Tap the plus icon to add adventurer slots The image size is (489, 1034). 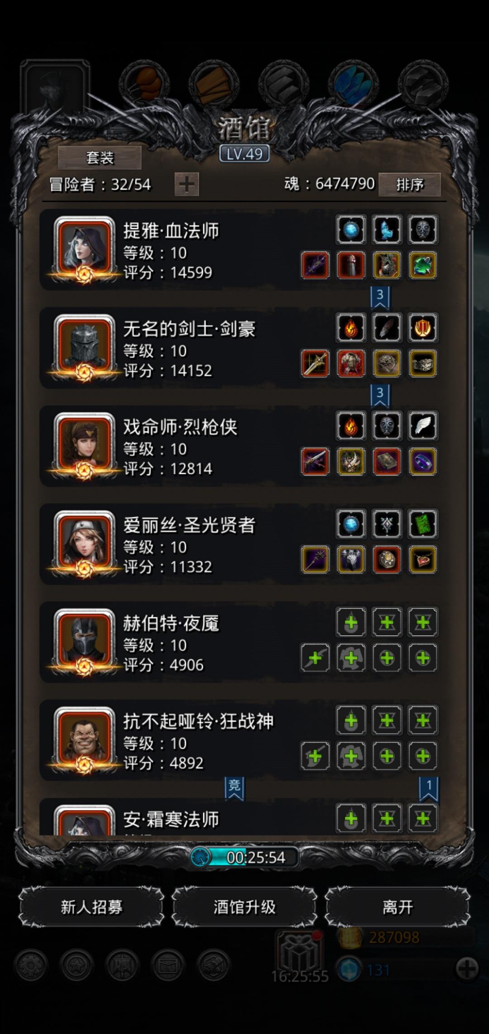187,184
